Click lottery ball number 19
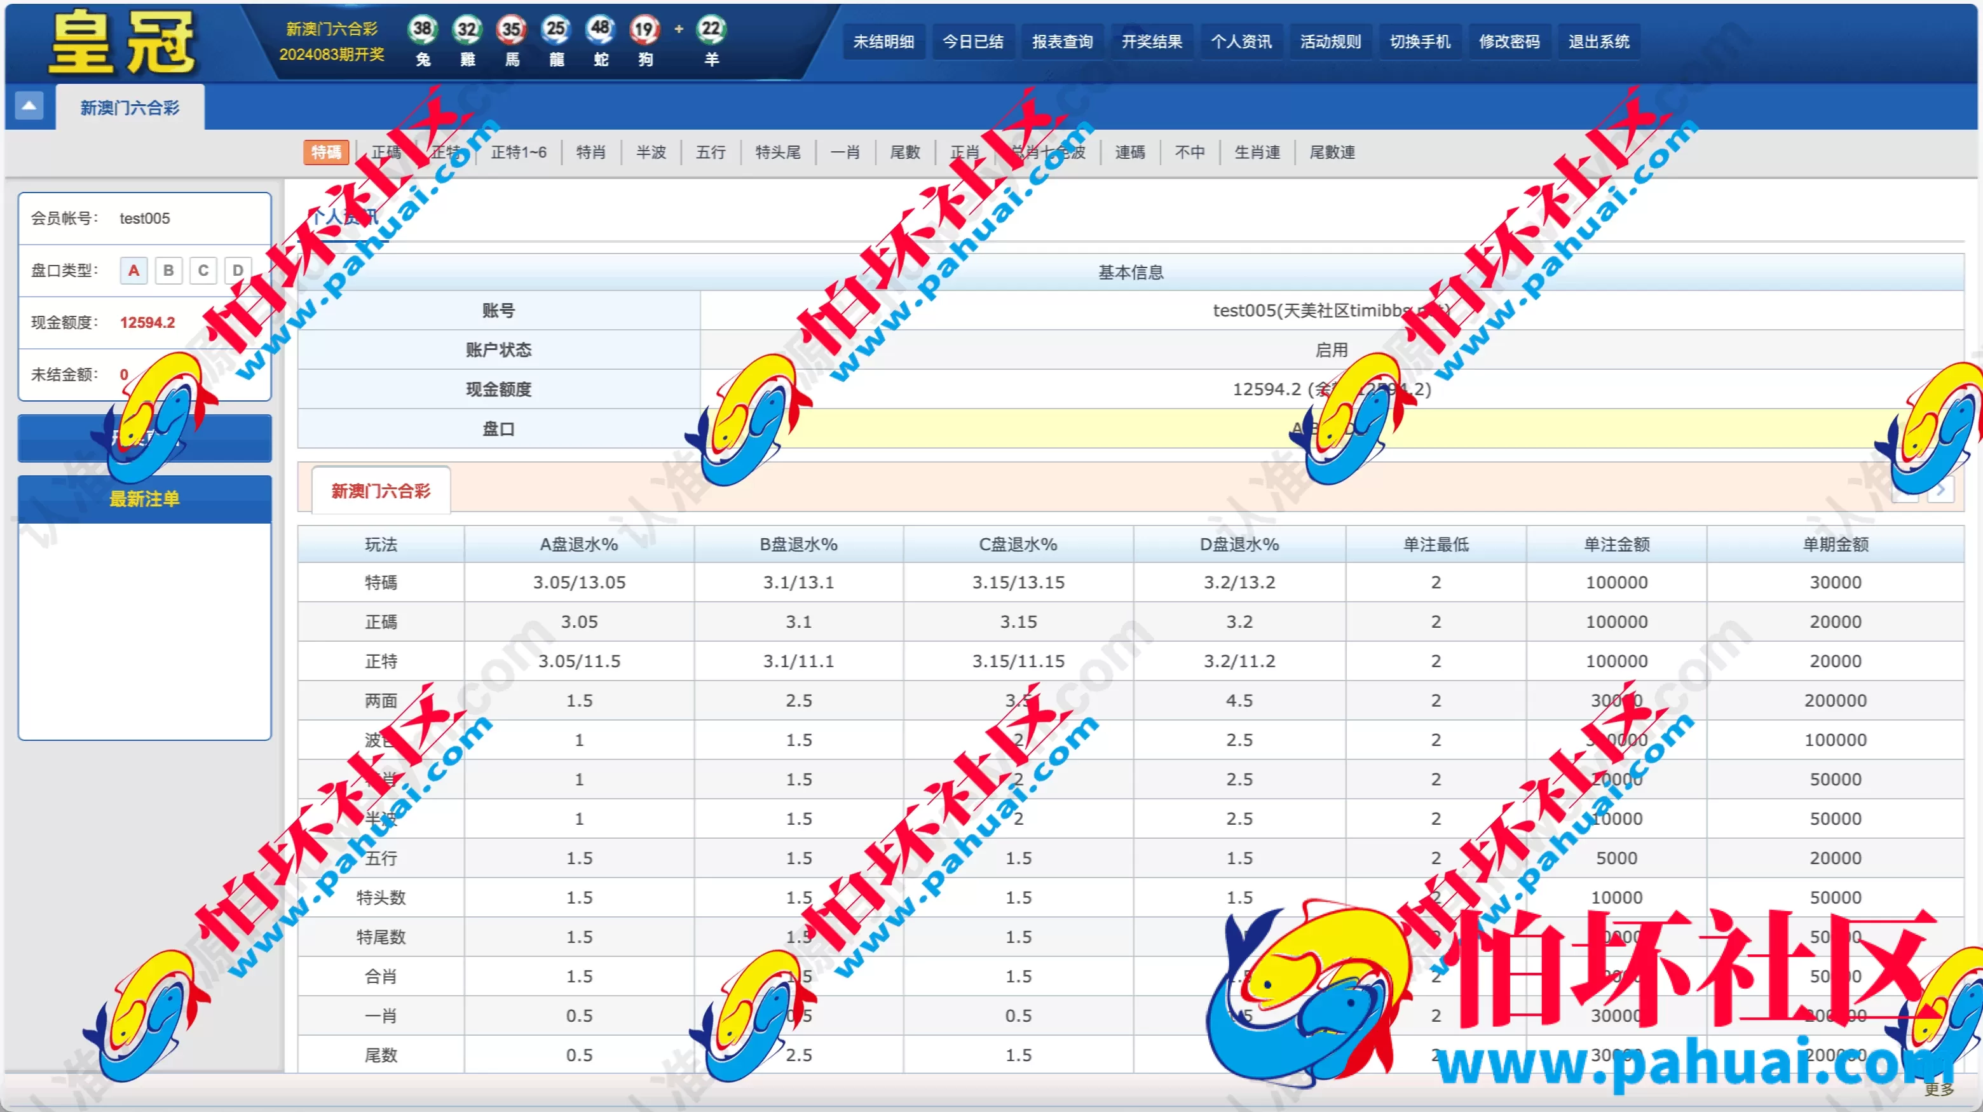The height and width of the screenshot is (1112, 1983). coord(645,29)
